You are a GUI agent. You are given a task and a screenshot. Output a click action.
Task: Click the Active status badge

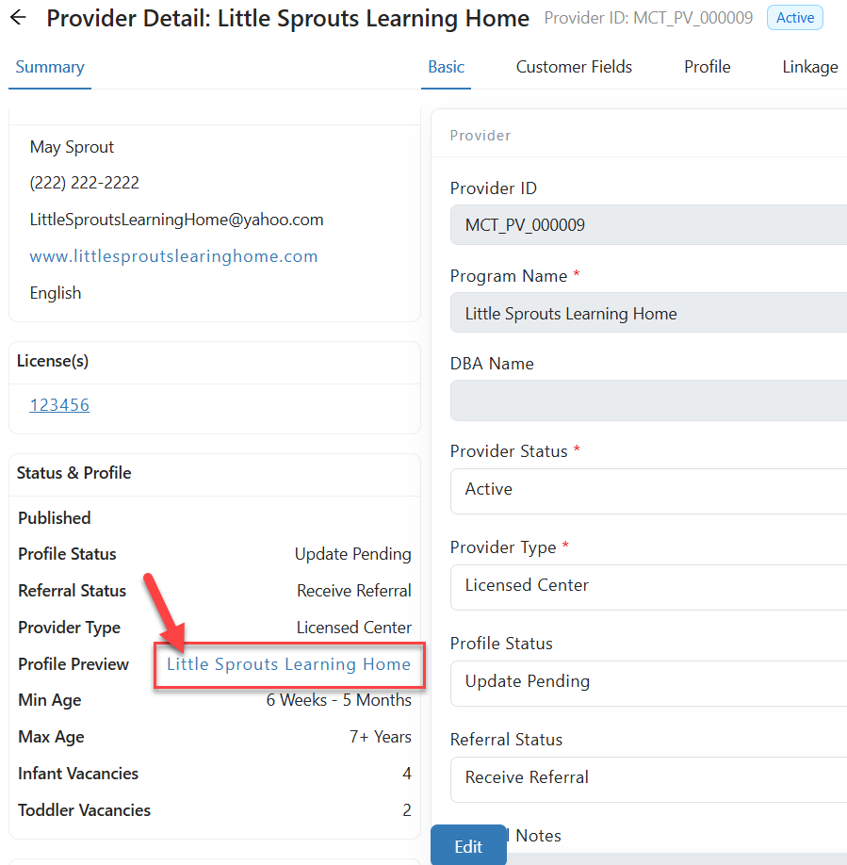click(x=794, y=18)
